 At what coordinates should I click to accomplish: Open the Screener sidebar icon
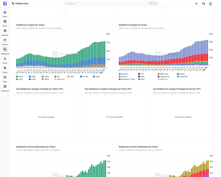(5, 31)
